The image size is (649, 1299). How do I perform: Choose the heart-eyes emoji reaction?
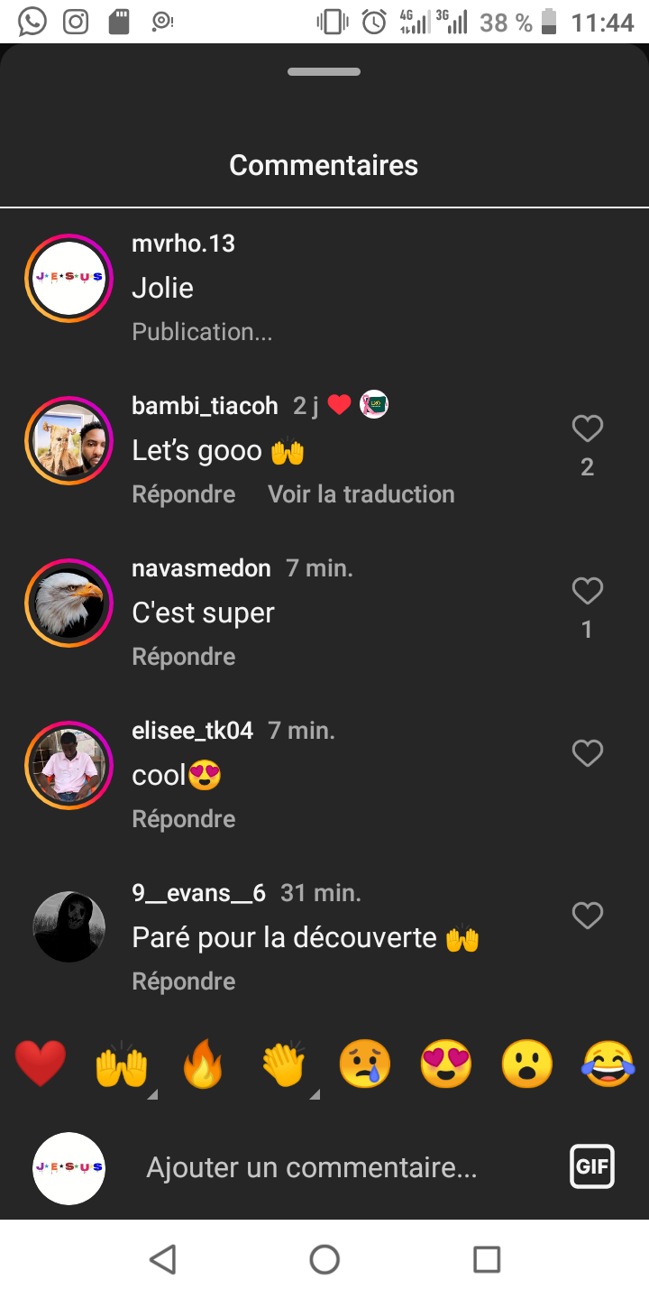[446, 1064]
